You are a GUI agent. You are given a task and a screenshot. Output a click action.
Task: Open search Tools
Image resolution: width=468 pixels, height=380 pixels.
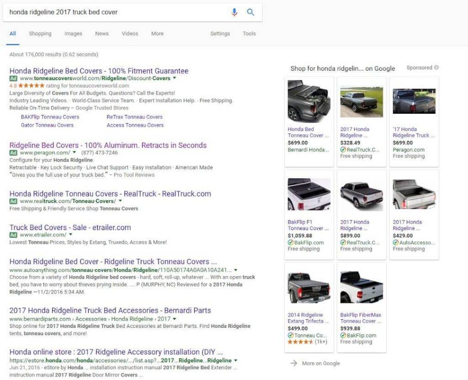point(249,33)
